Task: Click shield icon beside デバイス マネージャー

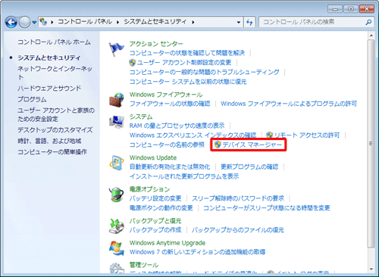Action: [x=218, y=145]
